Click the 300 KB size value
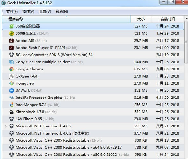The width and height of the screenshot is (188, 159). [x=141, y=140]
